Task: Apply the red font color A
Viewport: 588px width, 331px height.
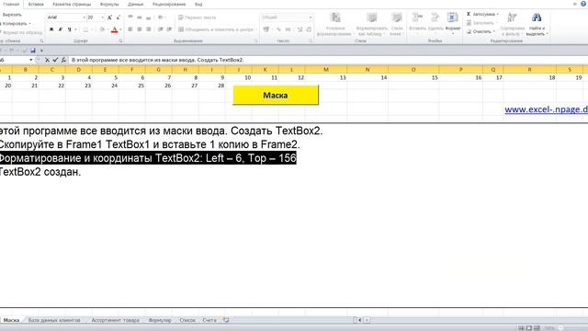Action: click(114, 29)
